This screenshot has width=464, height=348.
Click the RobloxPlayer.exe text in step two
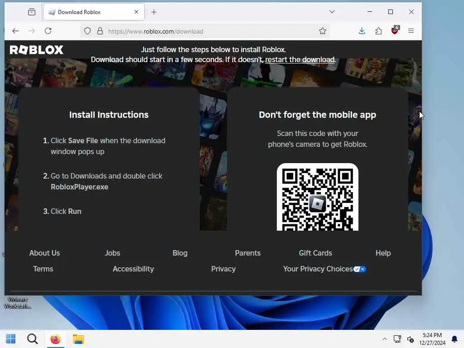click(79, 187)
